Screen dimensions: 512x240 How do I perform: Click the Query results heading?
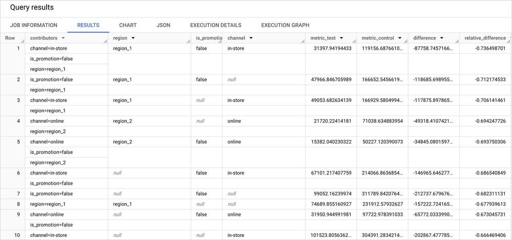click(32, 7)
